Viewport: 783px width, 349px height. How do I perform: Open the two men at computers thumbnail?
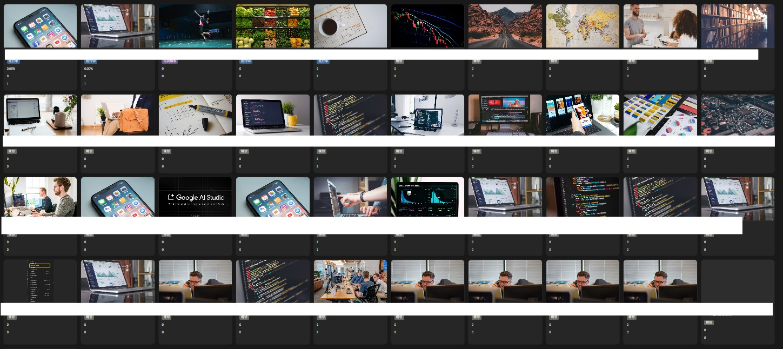(x=40, y=197)
